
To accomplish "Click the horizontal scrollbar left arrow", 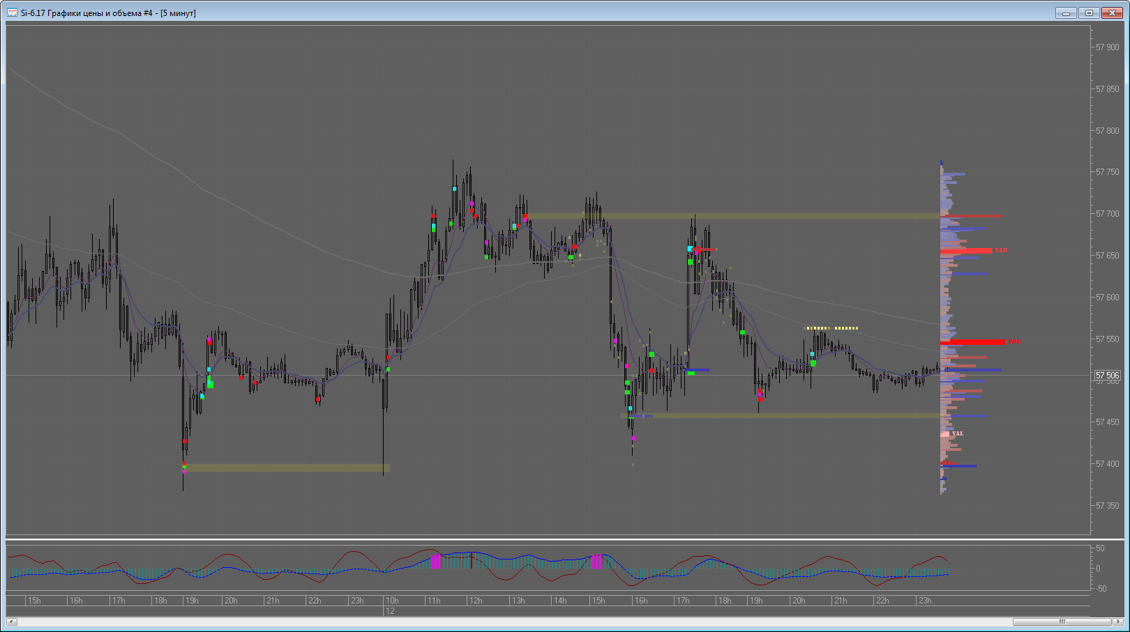I will tap(11, 622).
